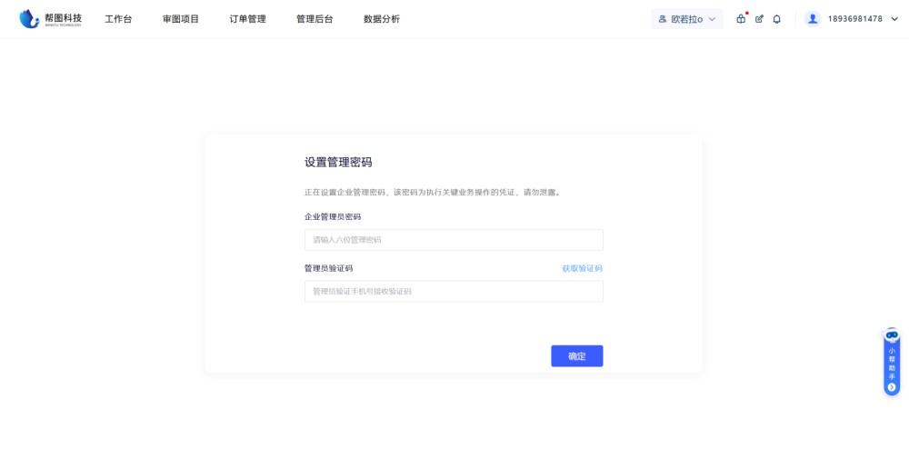
Task: Click the 帮图科技 logo
Action: point(51,19)
